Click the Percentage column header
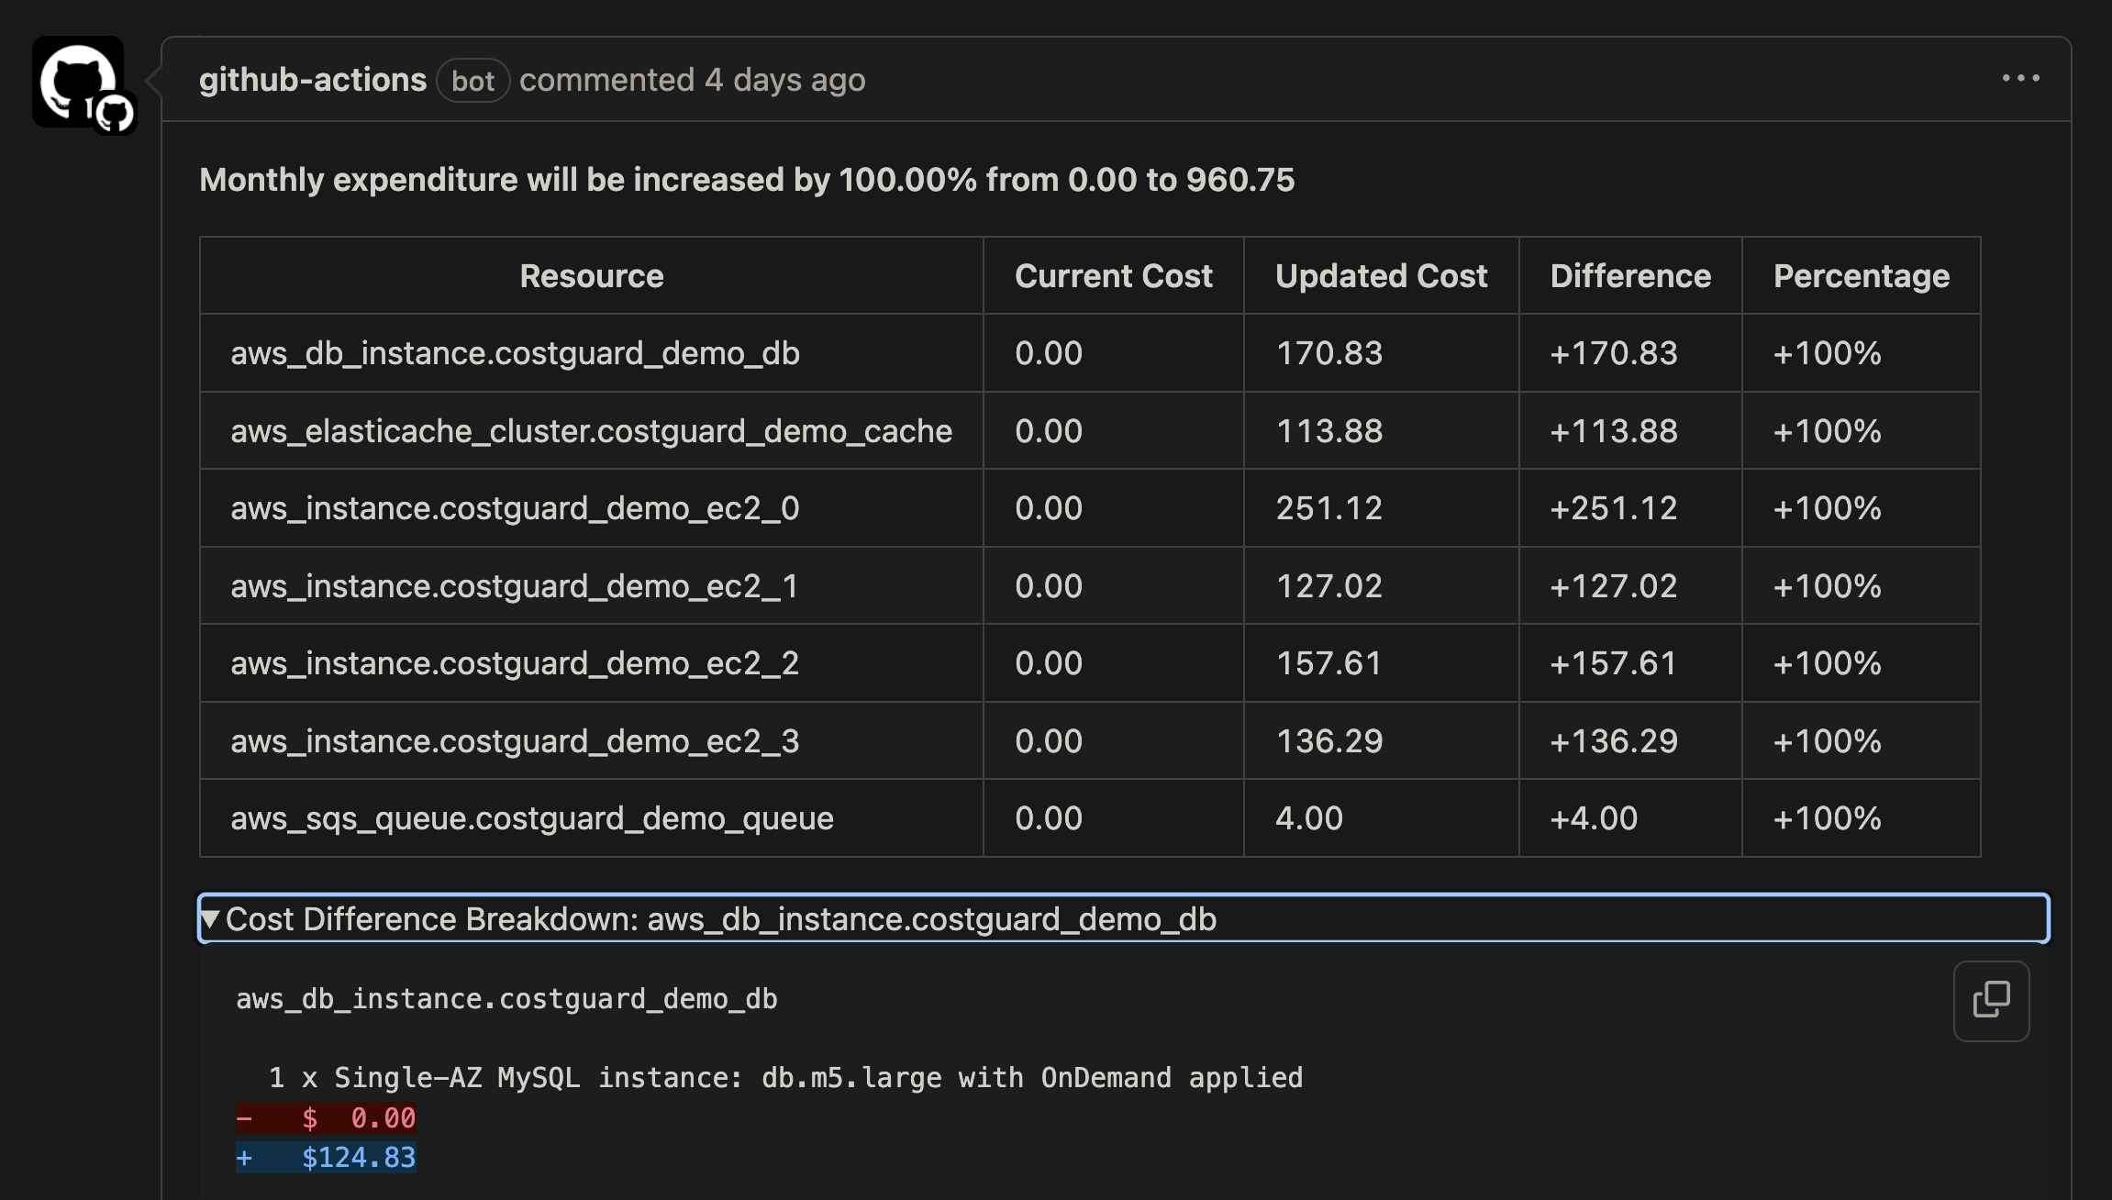The image size is (2112, 1200). (1861, 276)
